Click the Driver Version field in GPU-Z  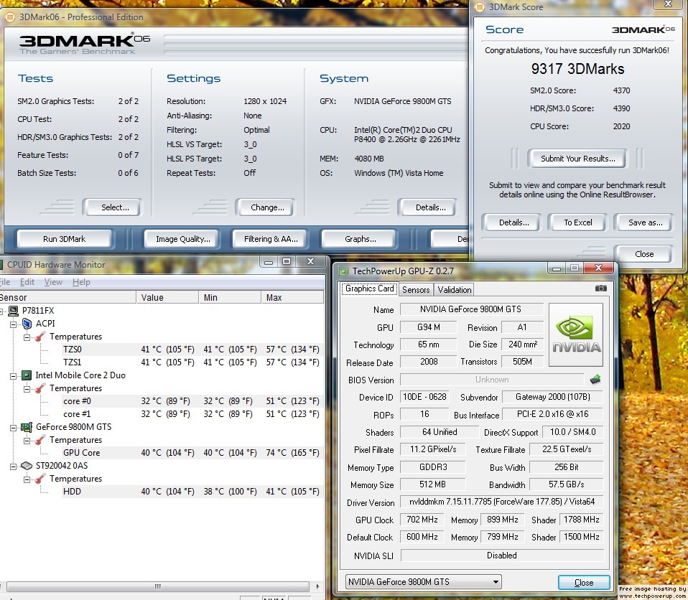pyautogui.click(x=502, y=502)
